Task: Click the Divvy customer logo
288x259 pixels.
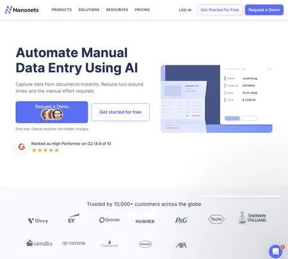Action: (x=38, y=221)
